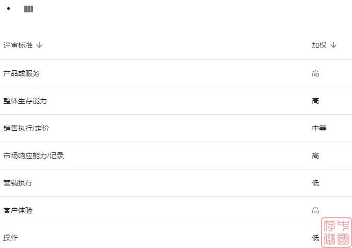Click the bullet point beside the column icon
352x248 pixels.
tap(9, 9)
